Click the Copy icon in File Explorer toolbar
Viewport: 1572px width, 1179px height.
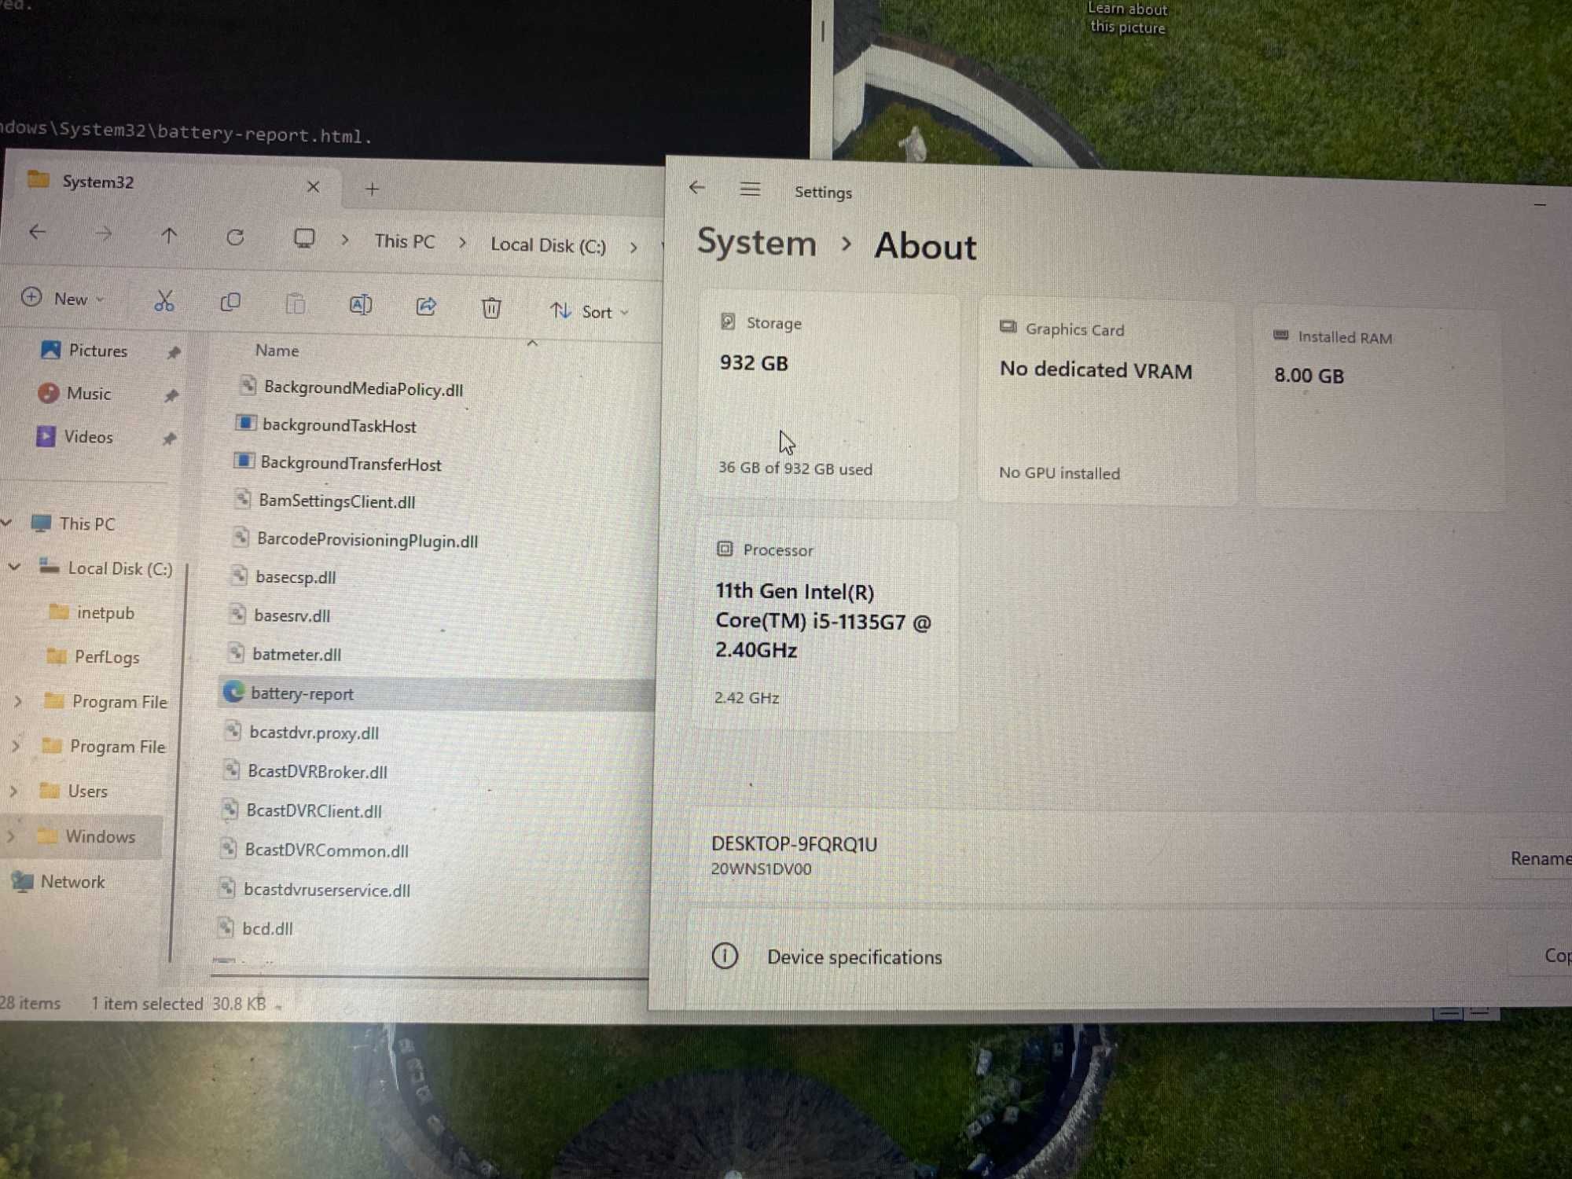coord(230,303)
